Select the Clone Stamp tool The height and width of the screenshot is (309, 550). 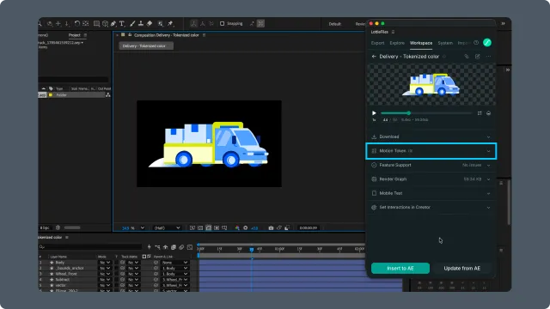(x=141, y=23)
